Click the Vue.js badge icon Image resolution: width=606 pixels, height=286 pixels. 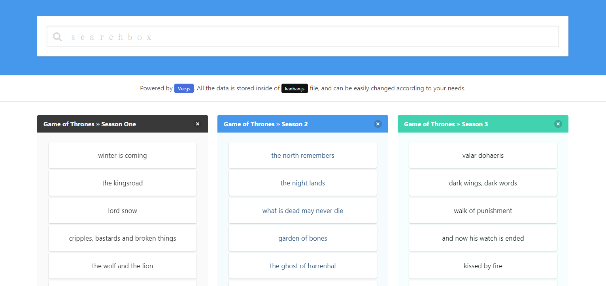point(184,88)
